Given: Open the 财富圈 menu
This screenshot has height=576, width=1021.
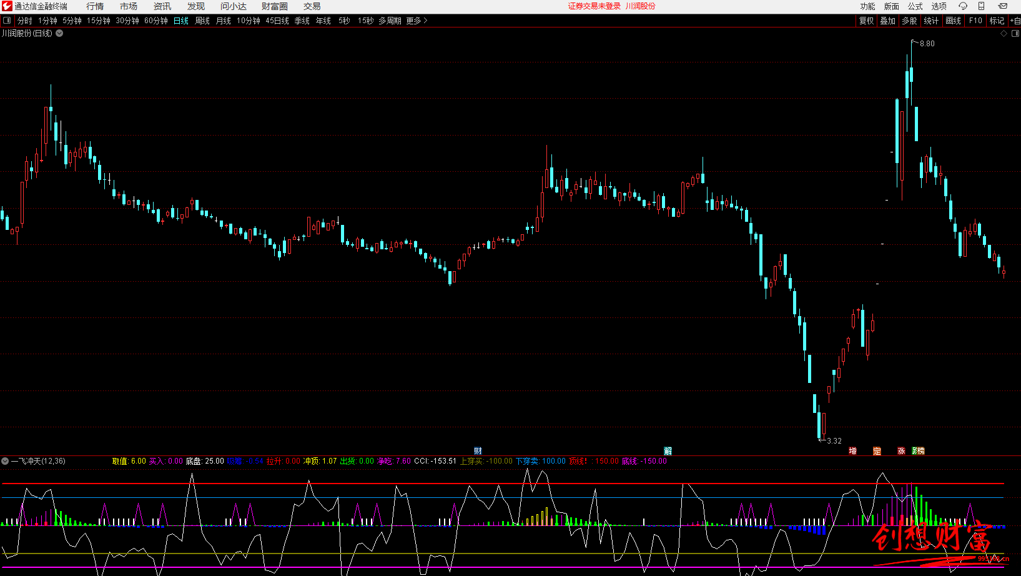Looking at the screenshot, I should (x=275, y=6).
